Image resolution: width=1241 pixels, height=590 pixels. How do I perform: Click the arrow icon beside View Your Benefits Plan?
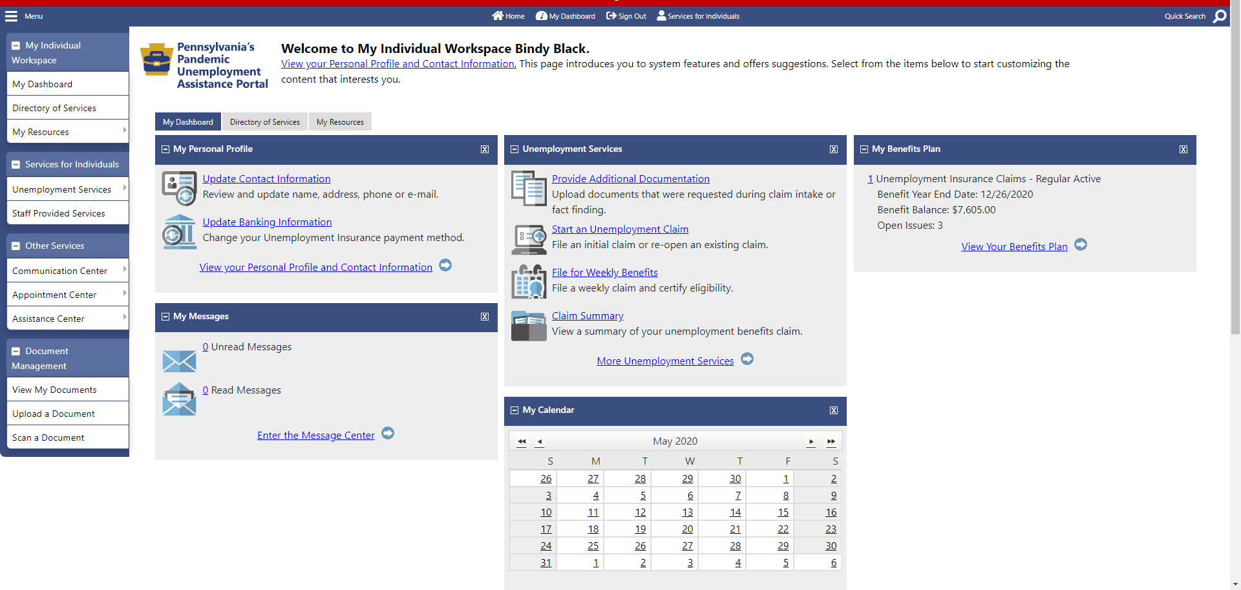pos(1081,245)
